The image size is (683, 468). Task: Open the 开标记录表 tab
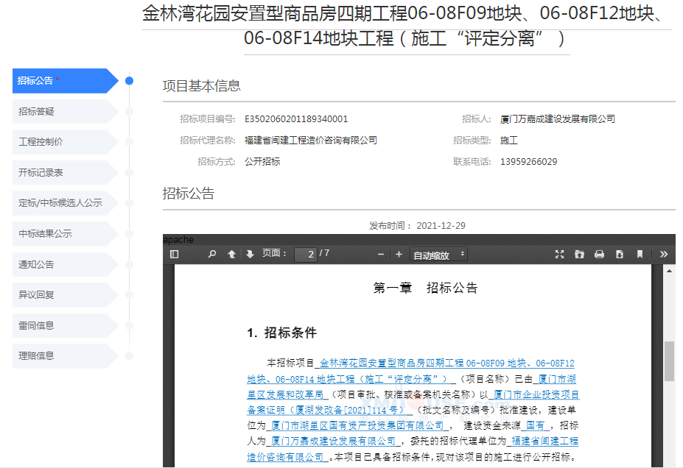[x=66, y=173]
